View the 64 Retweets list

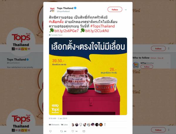point(54,125)
